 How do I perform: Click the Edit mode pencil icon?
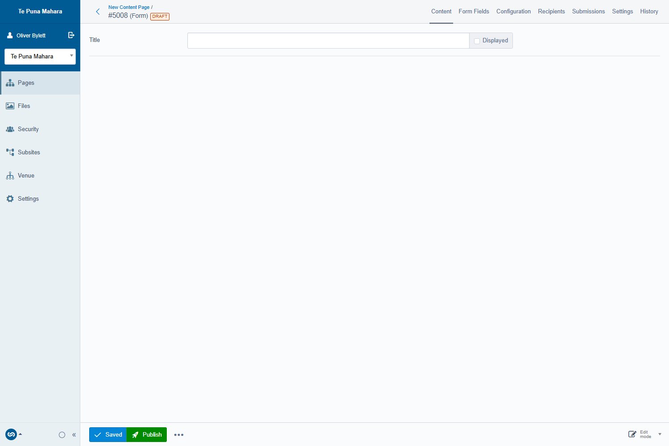(x=632, y=434)
